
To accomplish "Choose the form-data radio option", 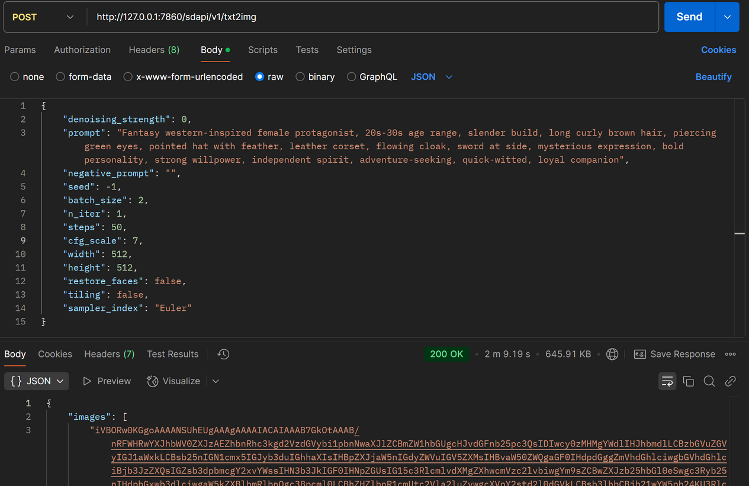I will coord(60,77).
